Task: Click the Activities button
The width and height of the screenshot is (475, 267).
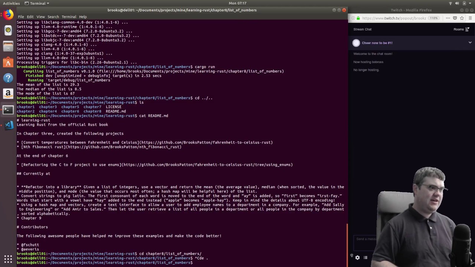Action: 12,3
